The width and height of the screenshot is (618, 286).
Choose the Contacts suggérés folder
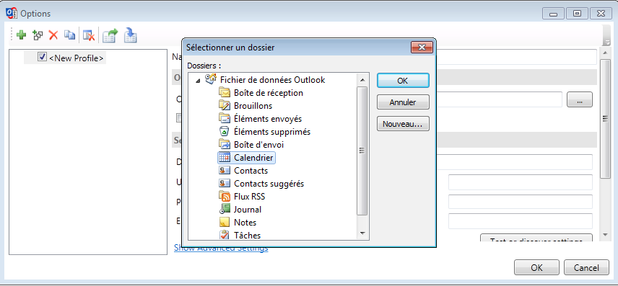(x=269, y=184)
